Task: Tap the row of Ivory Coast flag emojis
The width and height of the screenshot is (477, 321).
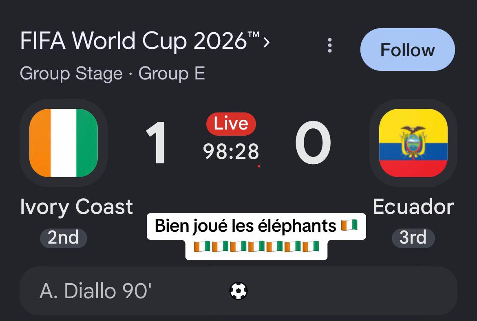Action: 256,246
